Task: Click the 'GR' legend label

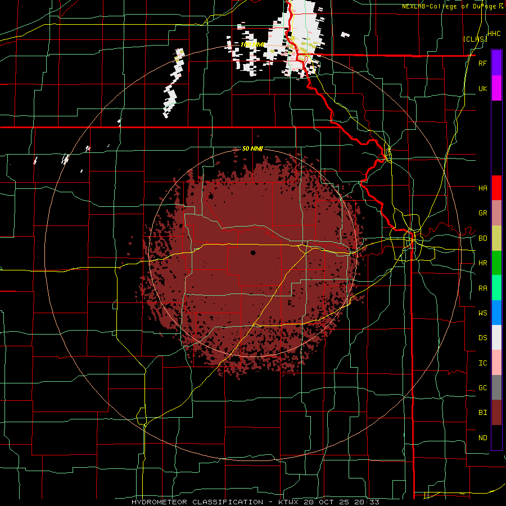Action: click(482, 213)
